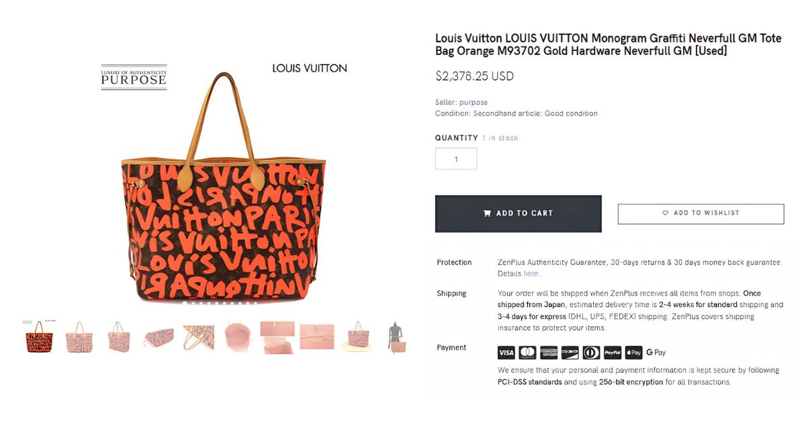This screenshot has width=806, height=423.
Task: Click the Google Pay icon
Action: click(x=656, y=352)
